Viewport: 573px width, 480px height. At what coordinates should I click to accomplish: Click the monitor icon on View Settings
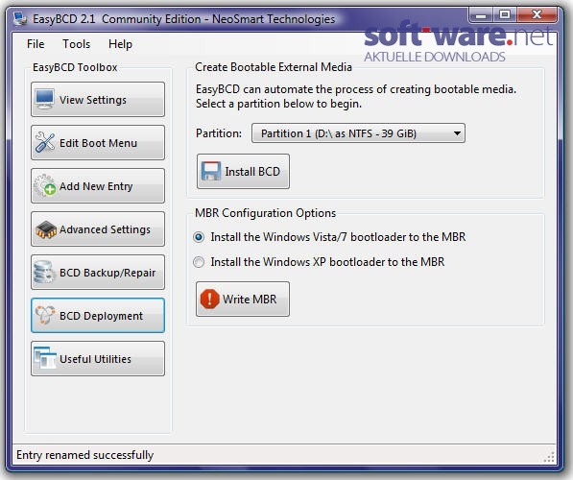point(45,99)
